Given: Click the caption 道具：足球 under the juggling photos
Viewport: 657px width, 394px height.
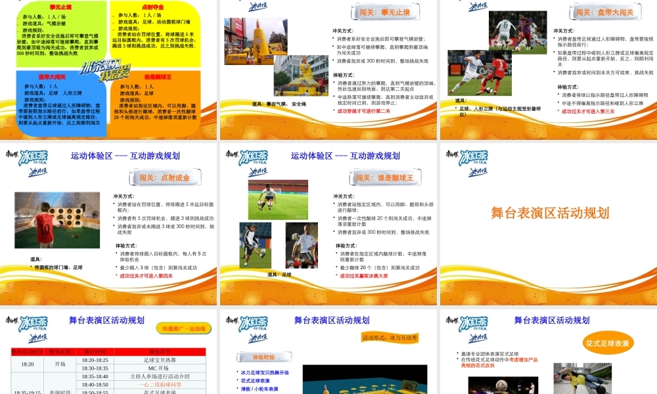Looking at the screenshot, I should point(279,274).
